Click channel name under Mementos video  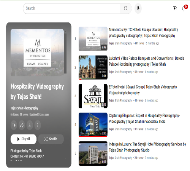tap(120, 43)
